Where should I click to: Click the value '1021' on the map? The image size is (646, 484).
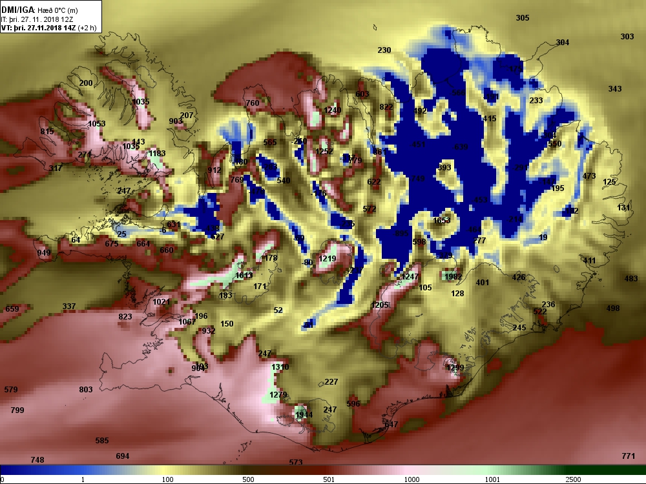coord(161,302)
